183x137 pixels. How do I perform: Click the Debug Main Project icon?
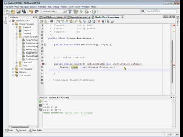tap(87, 11)
